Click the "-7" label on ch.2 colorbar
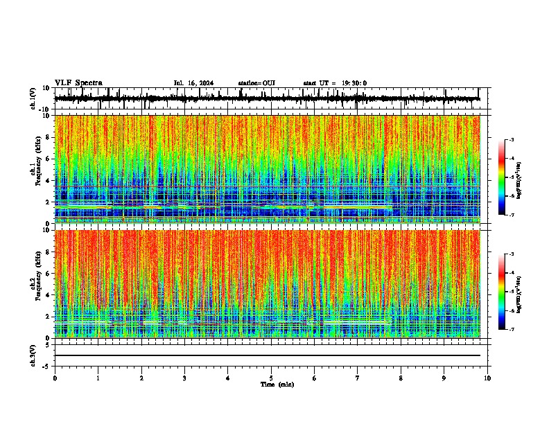549x424 pixels. (x=511, y=329)
